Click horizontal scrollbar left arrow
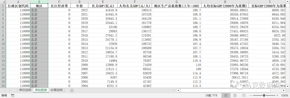The width and height of the screenshot is (290, 98). 178,91
